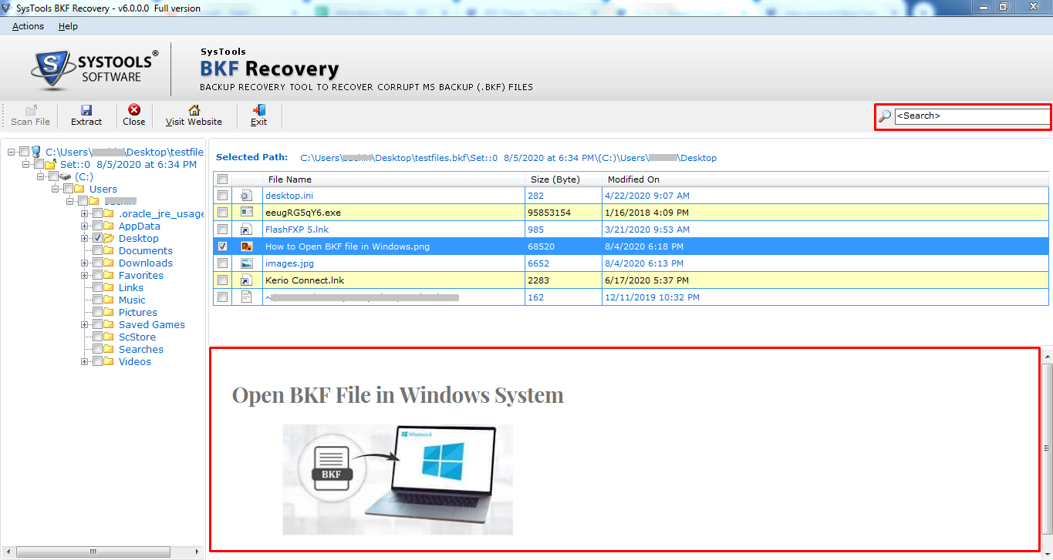The height and width of the screenshot is (560, 1053).
Task: Check the box for eeugRG5qY6.exe
Action: [223, 213]
